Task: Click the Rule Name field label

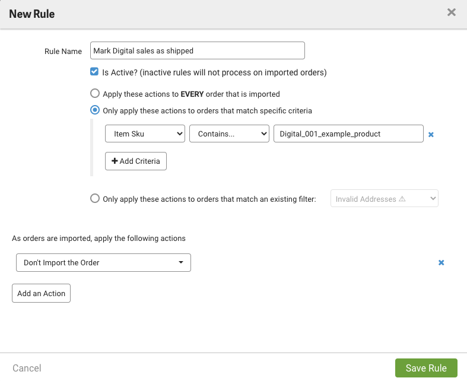Action: (63, 52)
